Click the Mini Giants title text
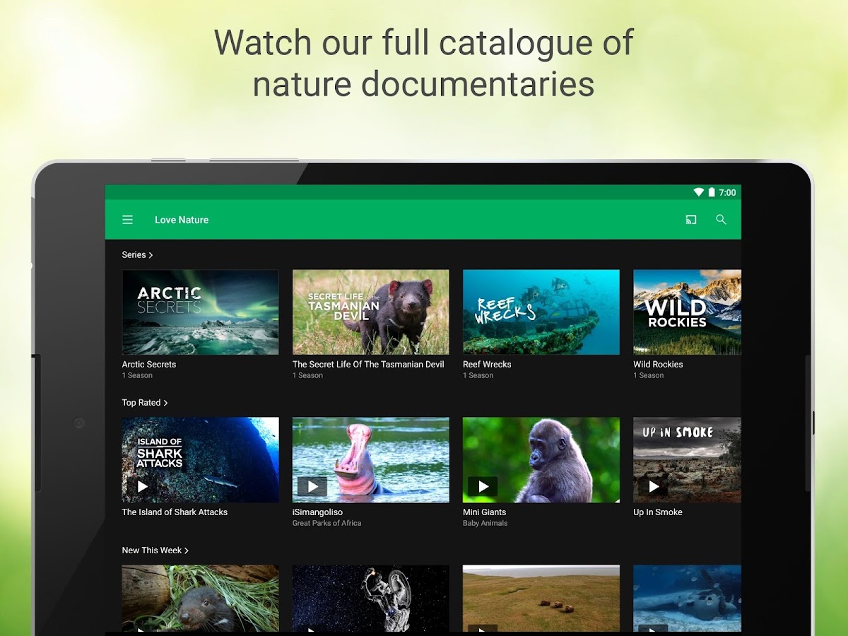Screen dimensions: 848x636 485,512
